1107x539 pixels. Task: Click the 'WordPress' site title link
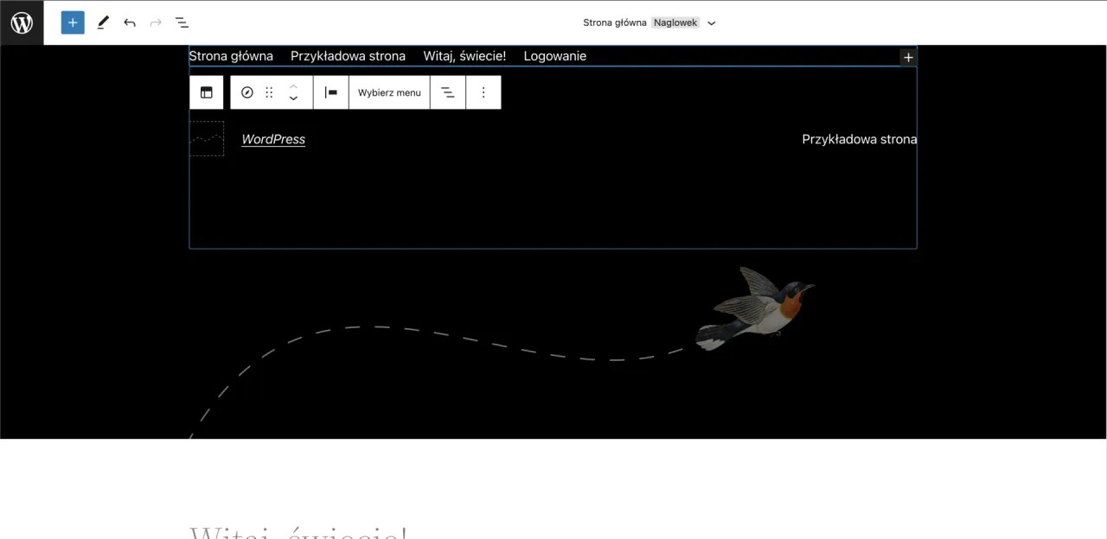273,139
